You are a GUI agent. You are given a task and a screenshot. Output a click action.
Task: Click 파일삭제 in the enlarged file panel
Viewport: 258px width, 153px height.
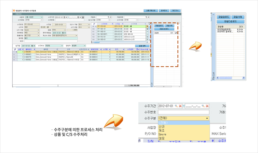coord(238,17)
